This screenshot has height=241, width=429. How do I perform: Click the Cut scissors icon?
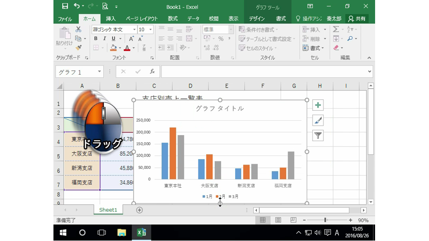pyautogui.click(x=78, y=29)
